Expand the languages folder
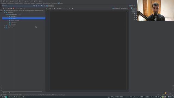 (x=8, y=24)
